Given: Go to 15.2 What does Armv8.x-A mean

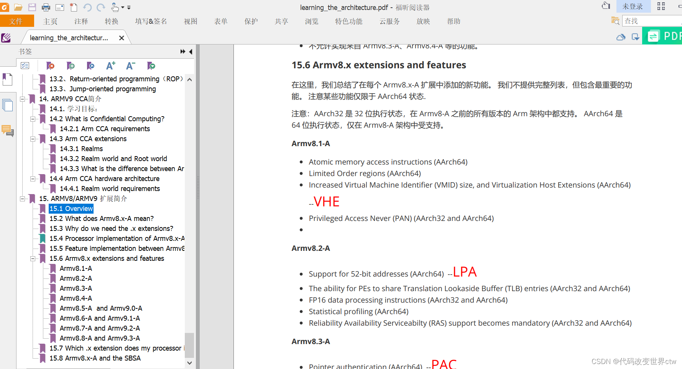Looking at the screenshot, I should (102, 219).
